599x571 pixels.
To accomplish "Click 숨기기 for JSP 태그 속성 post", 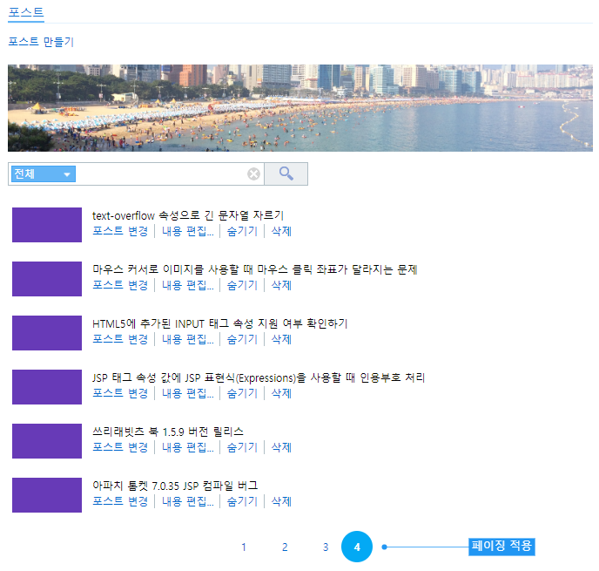I will [242, 393].
